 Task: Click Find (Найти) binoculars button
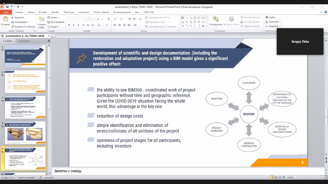[270, 17]
